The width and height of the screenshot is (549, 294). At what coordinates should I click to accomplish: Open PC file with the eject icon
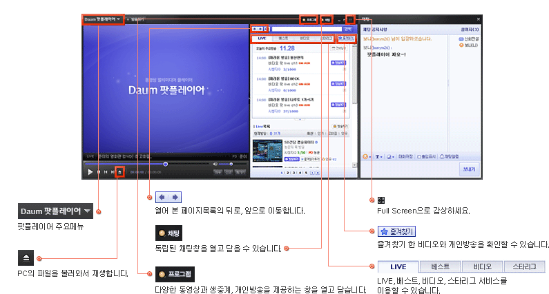tap(119, 172)
